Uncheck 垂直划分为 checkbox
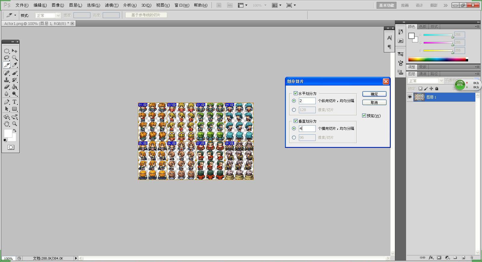This screenshot has height=262, width=482. (x=296, y=121)
